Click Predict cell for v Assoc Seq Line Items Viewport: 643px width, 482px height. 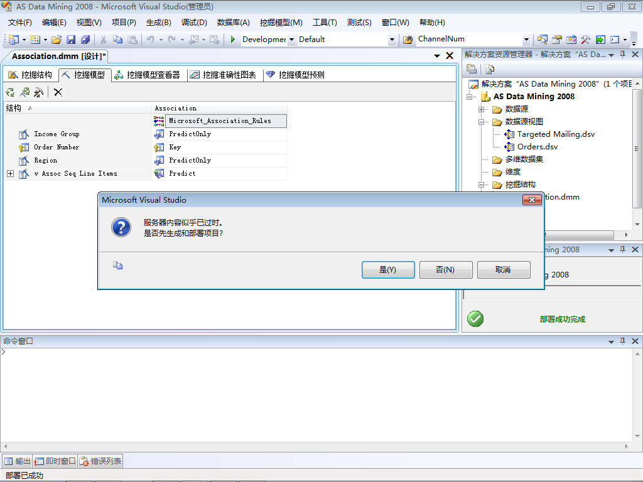(x=219, y=173)
